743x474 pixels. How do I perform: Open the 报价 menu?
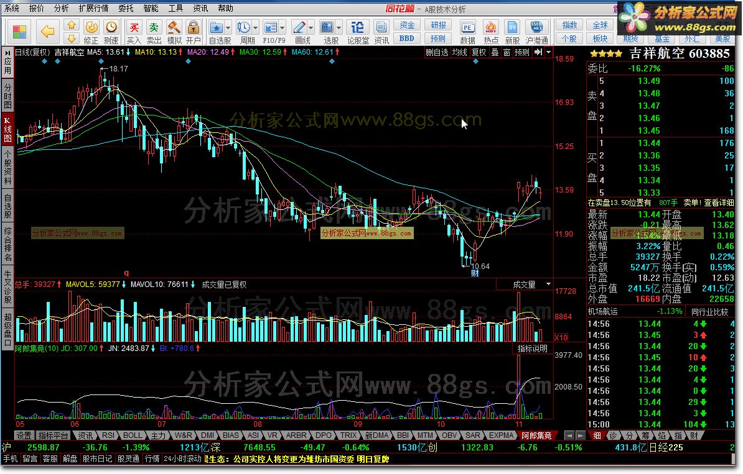point(37,8)
